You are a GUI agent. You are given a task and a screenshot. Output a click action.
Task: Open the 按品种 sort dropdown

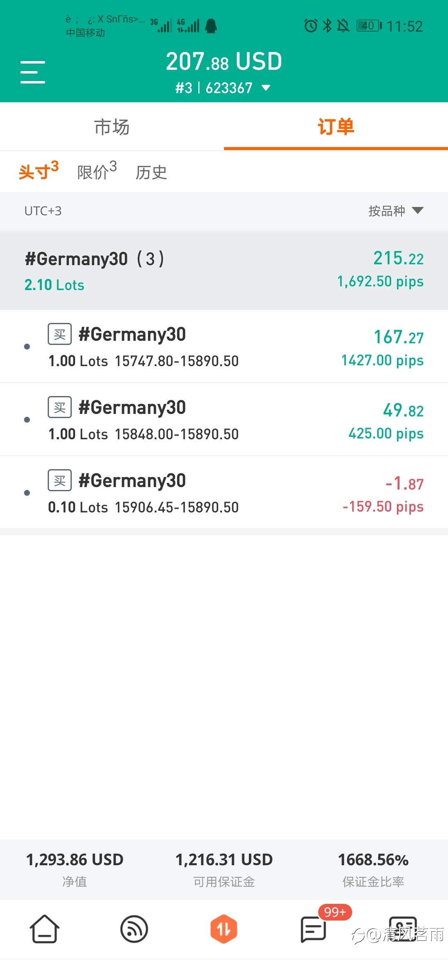[396, 211]
